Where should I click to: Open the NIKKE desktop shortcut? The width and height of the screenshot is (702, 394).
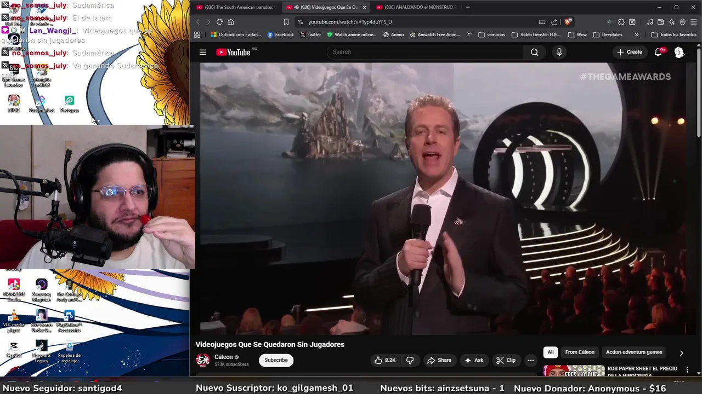14,103
